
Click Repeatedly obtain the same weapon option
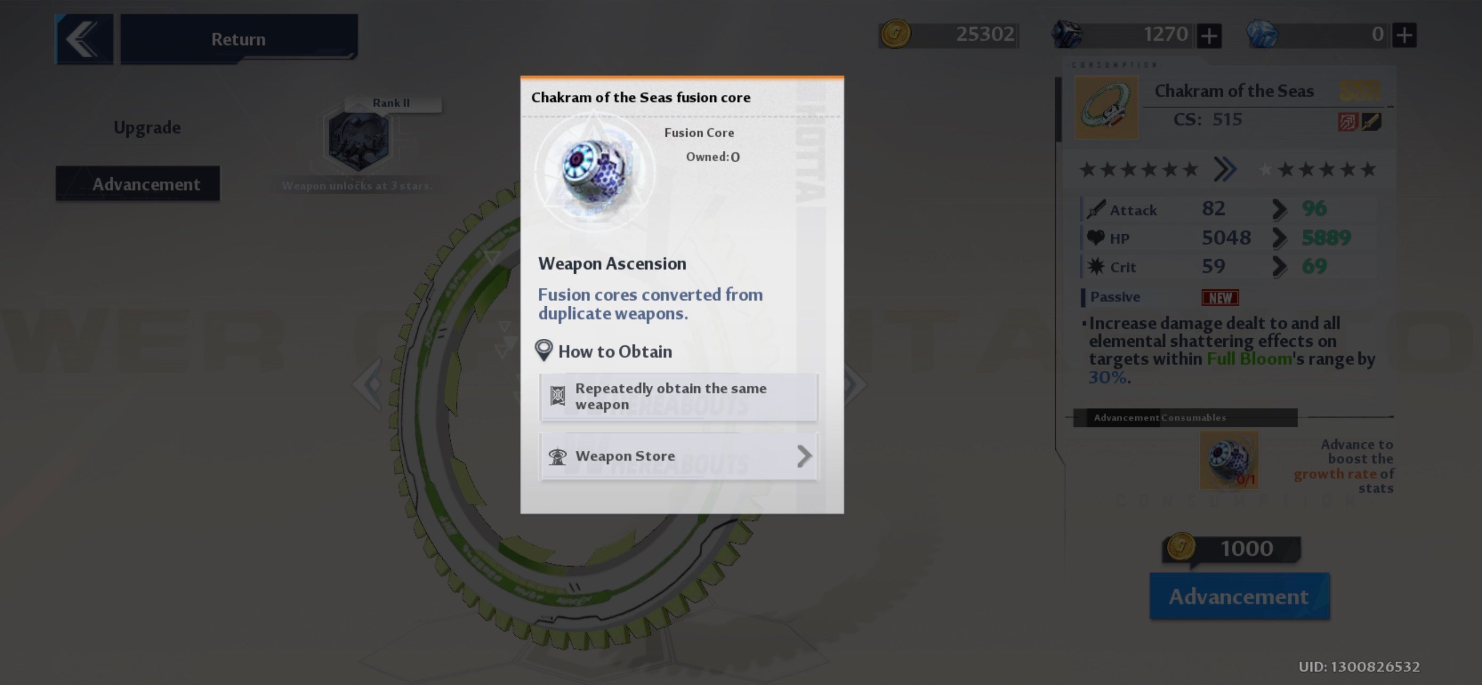coord(679,397)
